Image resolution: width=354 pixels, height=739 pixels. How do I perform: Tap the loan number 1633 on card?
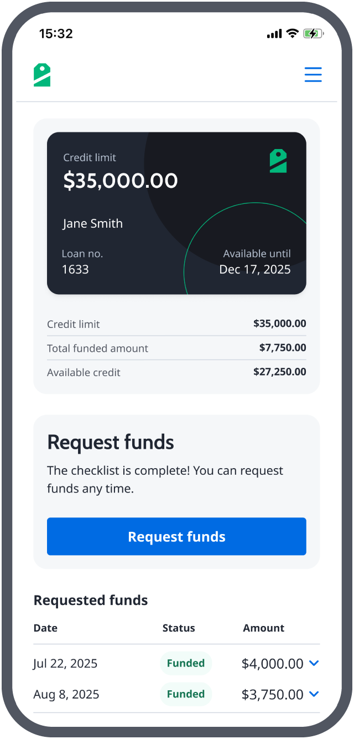coord(75,269)
